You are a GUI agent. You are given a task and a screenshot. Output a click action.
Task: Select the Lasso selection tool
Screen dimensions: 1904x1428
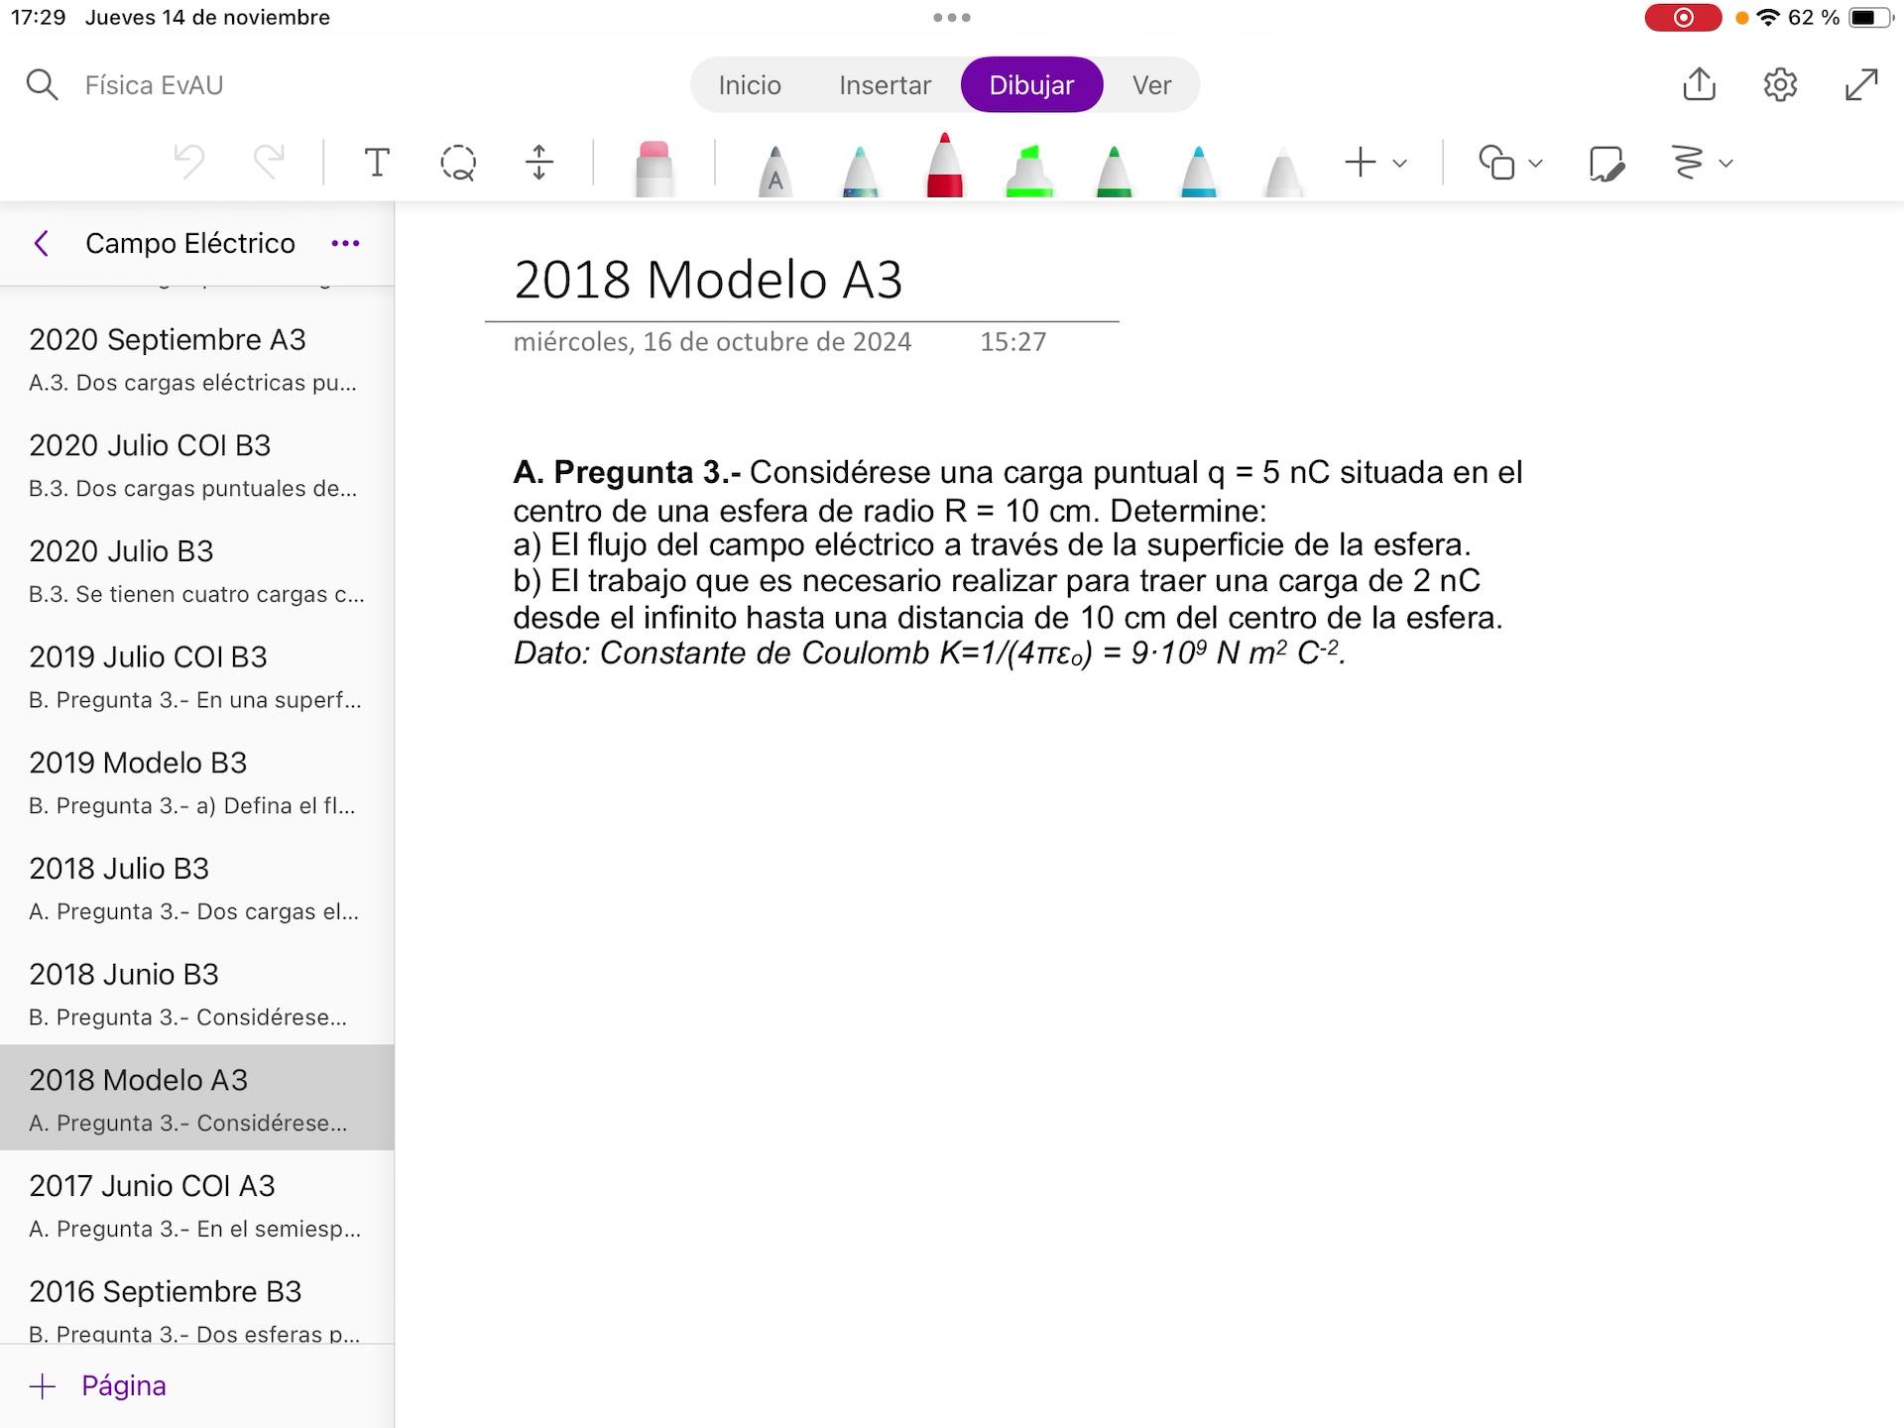click(x=458, y=163)
